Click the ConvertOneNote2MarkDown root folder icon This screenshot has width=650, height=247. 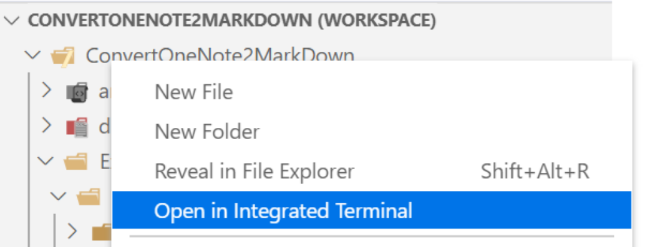[62, 56]
